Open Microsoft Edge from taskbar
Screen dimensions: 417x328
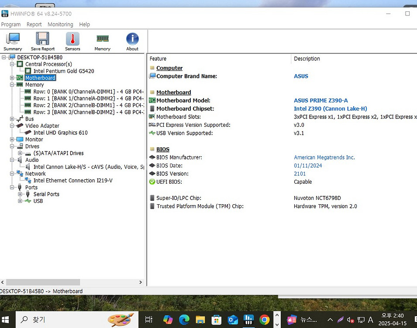click(x=184, y=320)
